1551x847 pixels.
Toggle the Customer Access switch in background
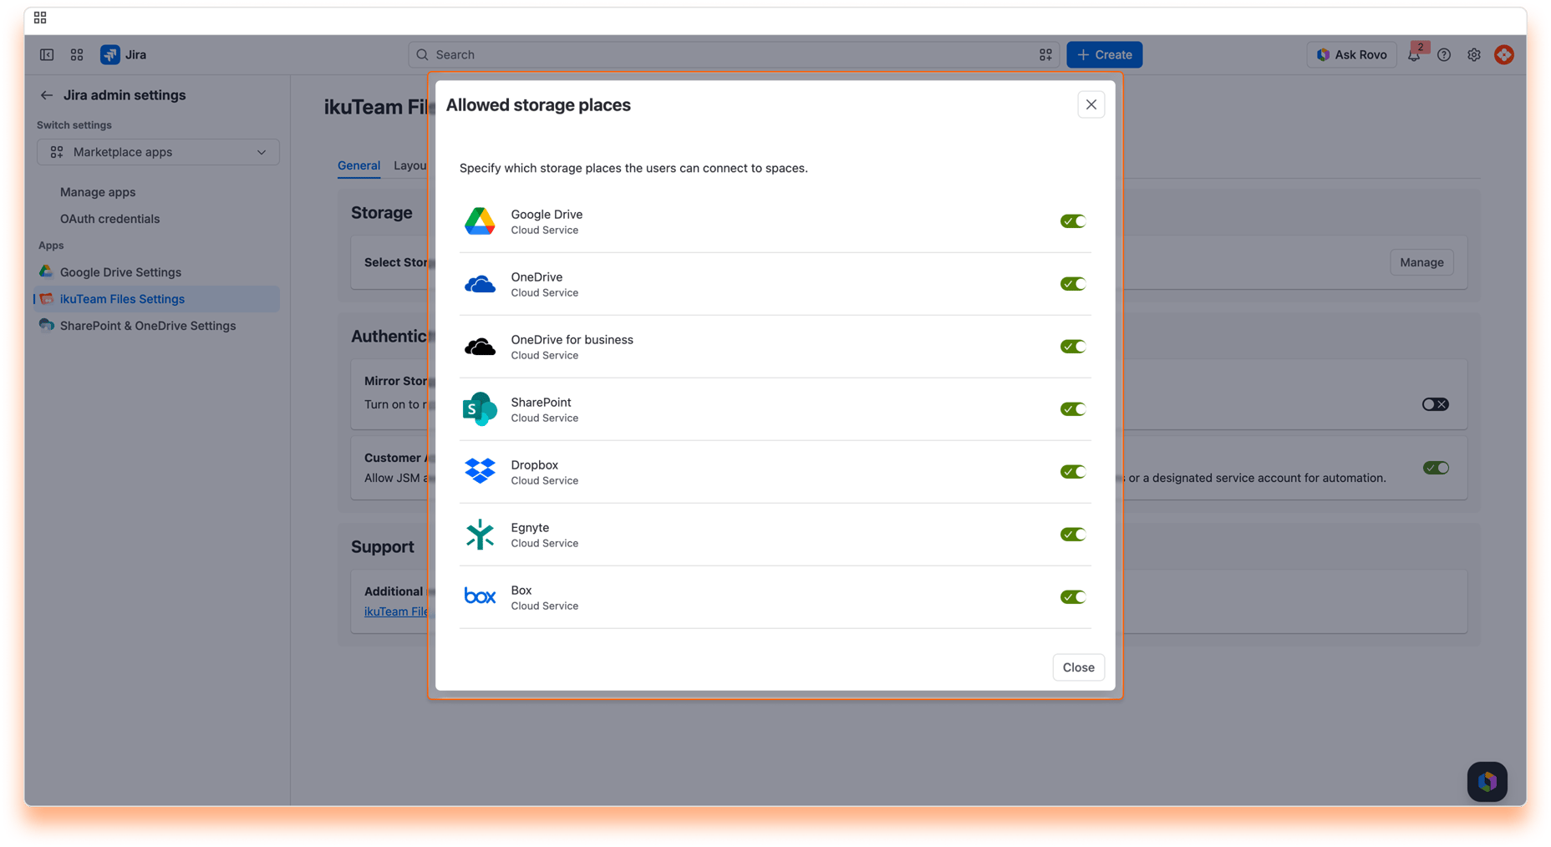[1436, 468]
